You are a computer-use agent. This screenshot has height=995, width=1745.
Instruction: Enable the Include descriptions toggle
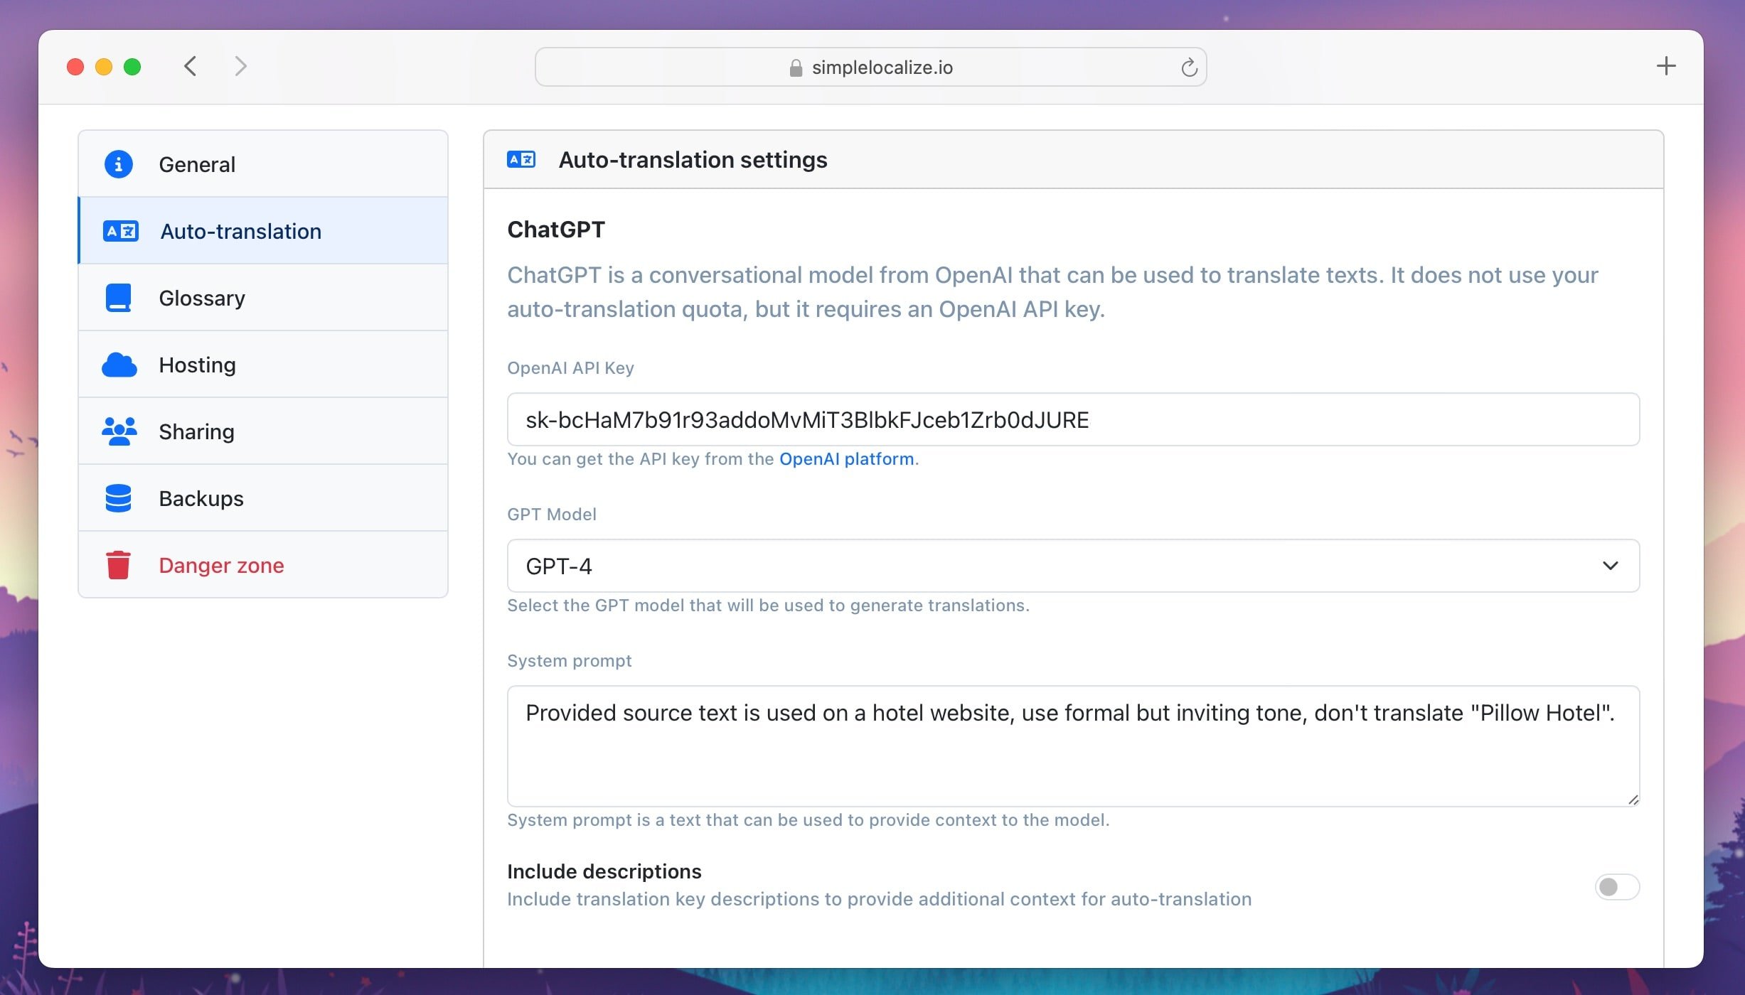point(1617,887)
